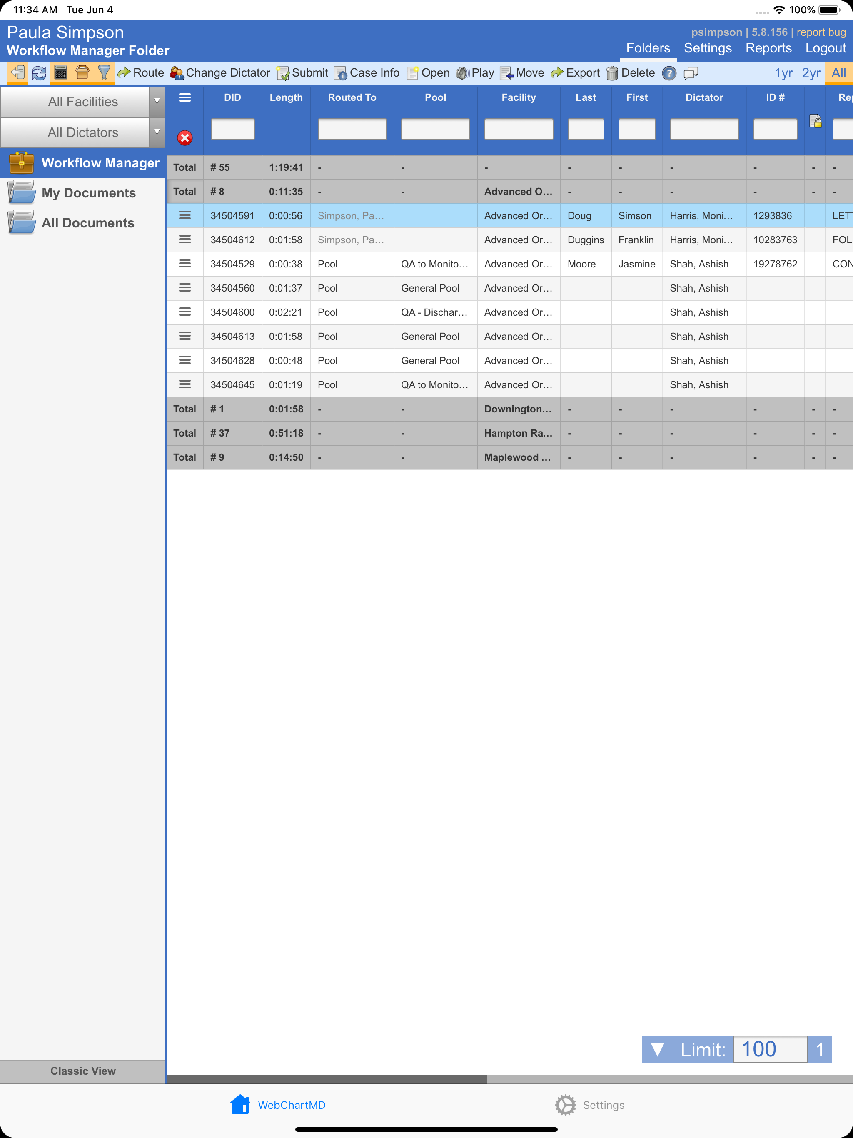Click the Limit value field
The image size is (853, 1138).
[770, 1050]
